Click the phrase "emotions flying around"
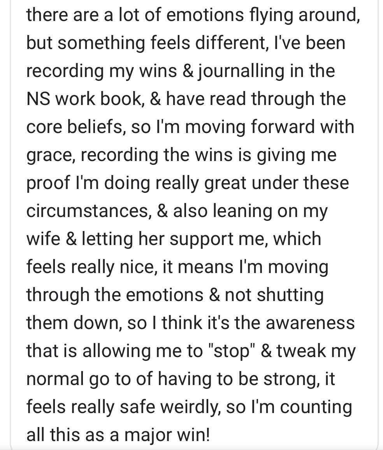383x450 pixels. pos(262,16)
